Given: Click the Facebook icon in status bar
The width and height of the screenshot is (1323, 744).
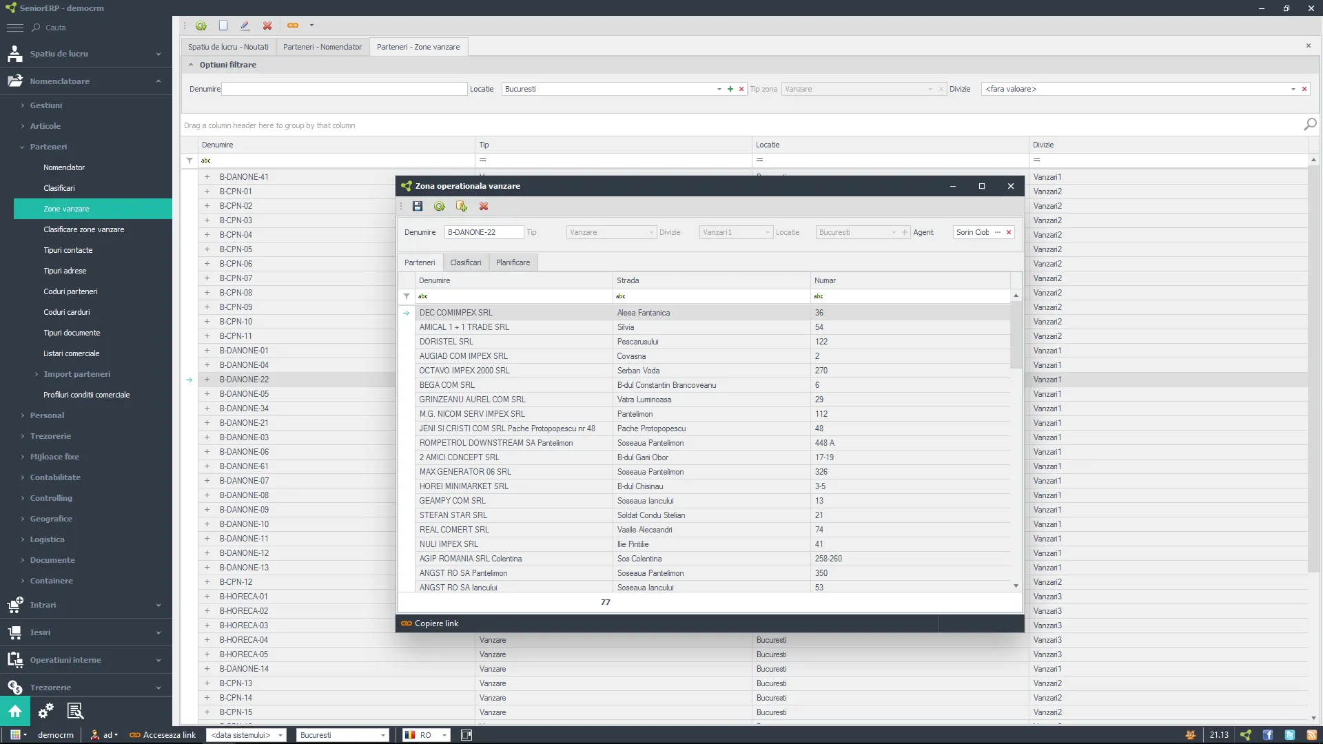Looking at the screenshot, I should (1268, 735).
